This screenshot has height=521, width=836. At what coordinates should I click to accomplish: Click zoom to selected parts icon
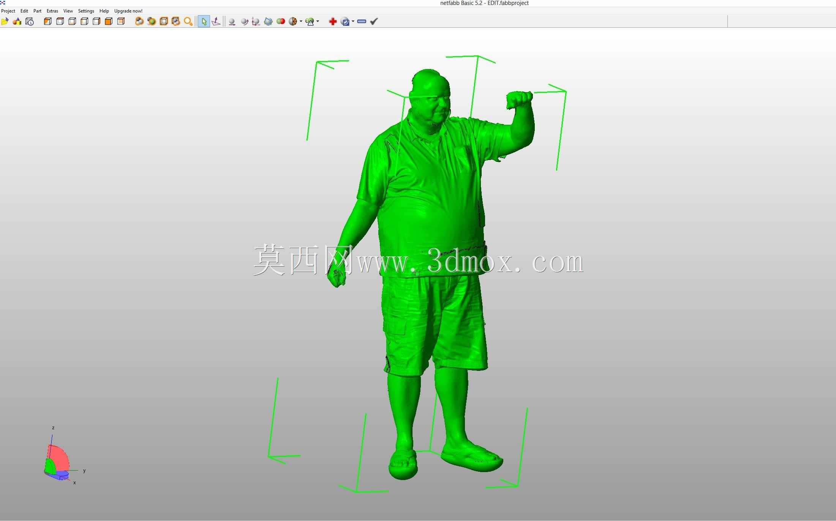[x=152, y=22]
